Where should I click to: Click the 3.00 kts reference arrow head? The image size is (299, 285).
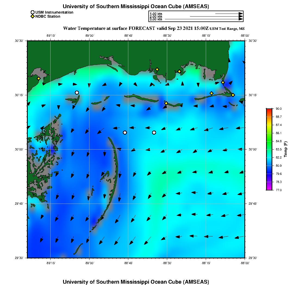(241, 19)
